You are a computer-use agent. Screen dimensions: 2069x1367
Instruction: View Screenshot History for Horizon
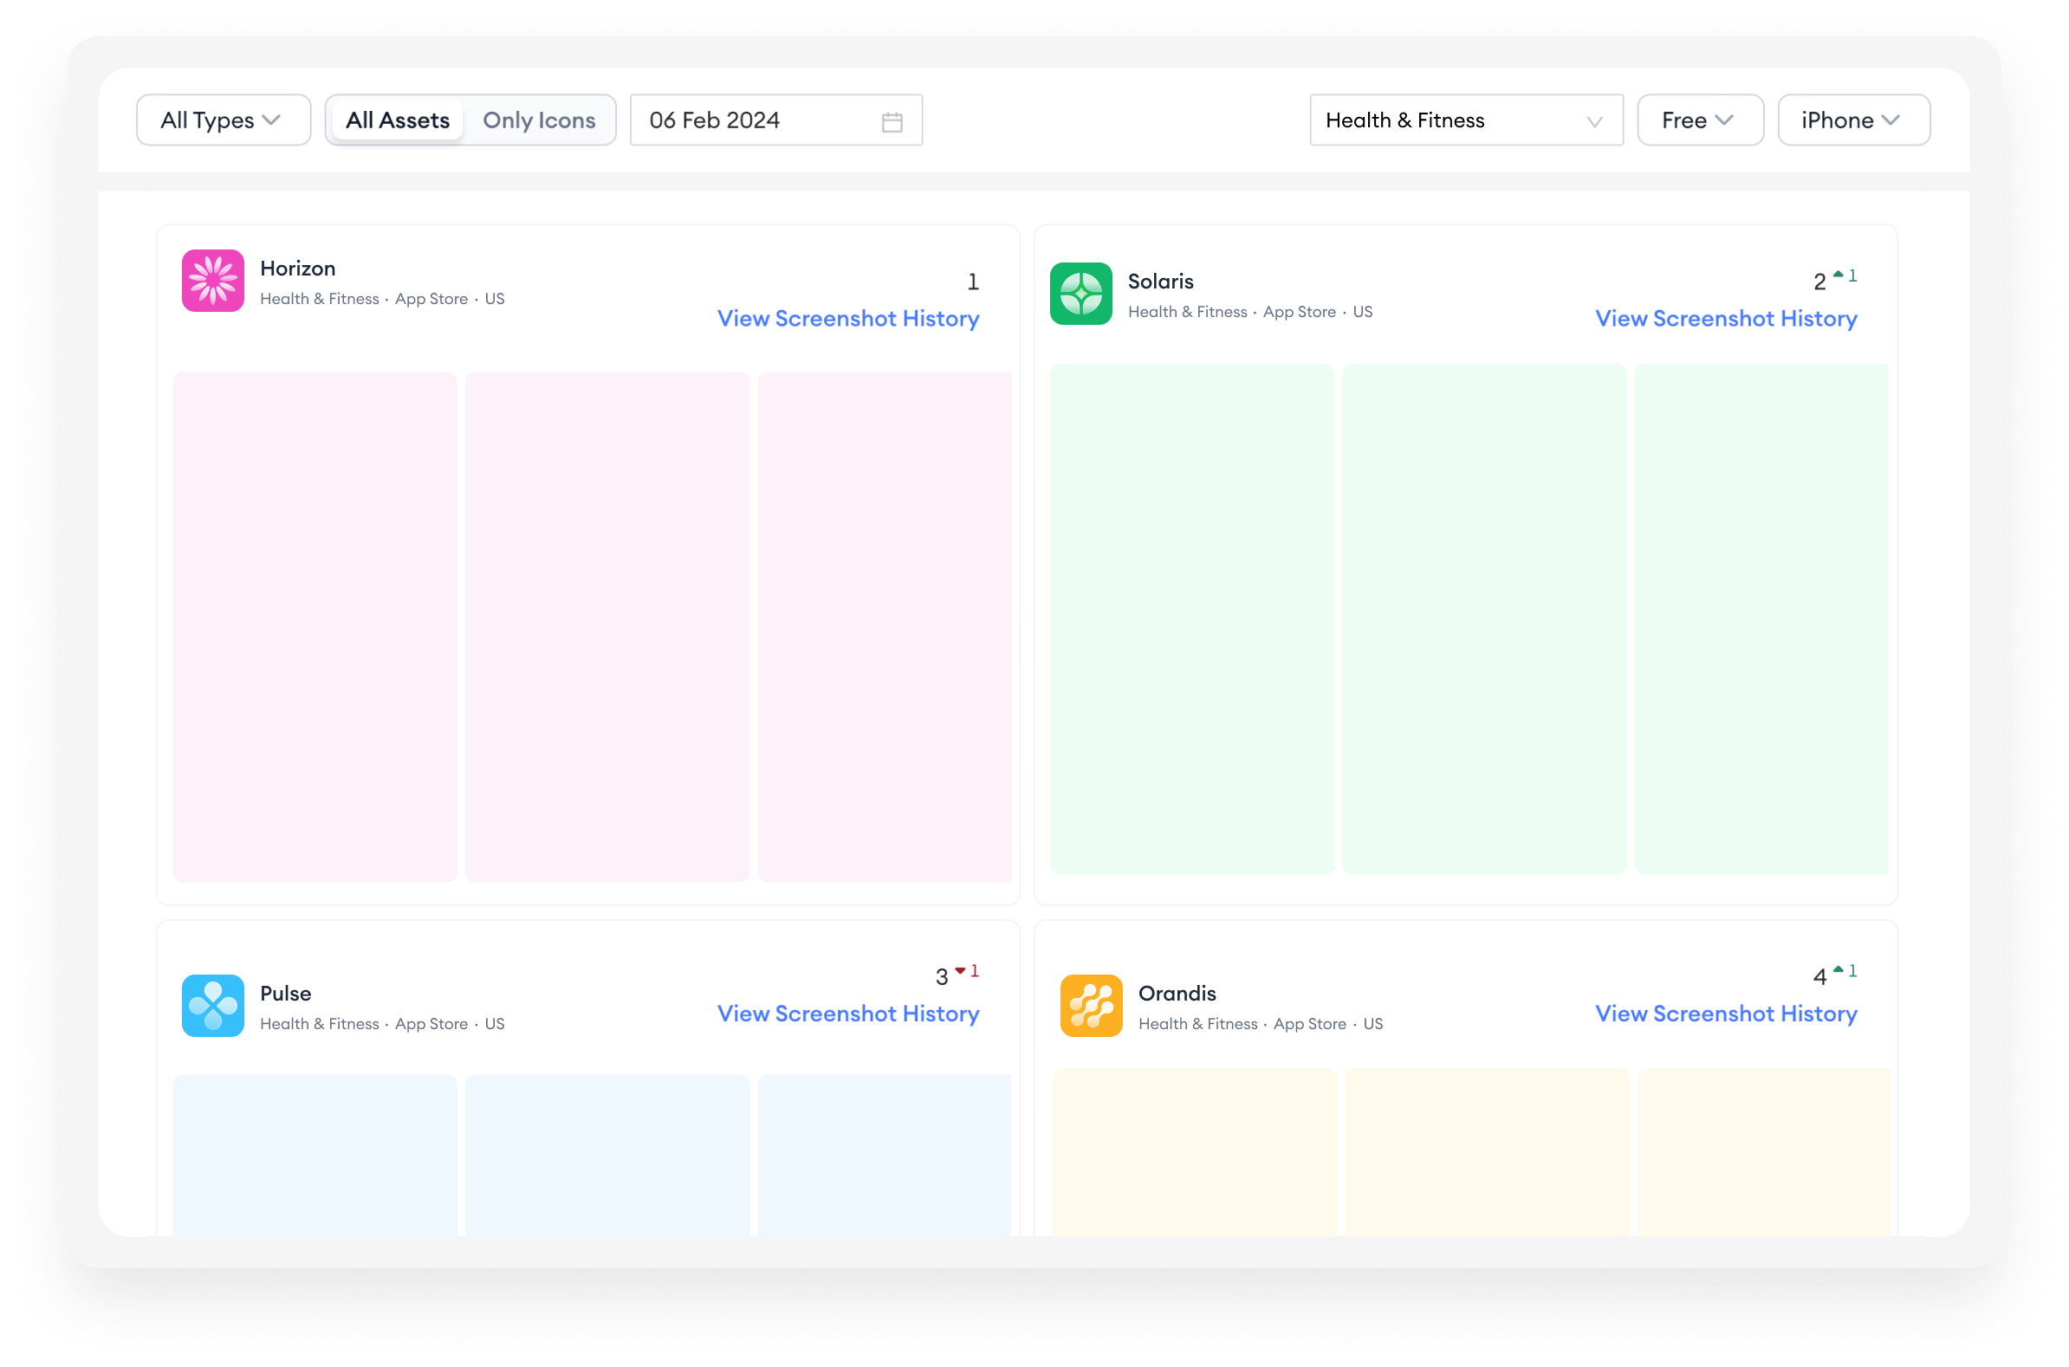click(847, 318)
